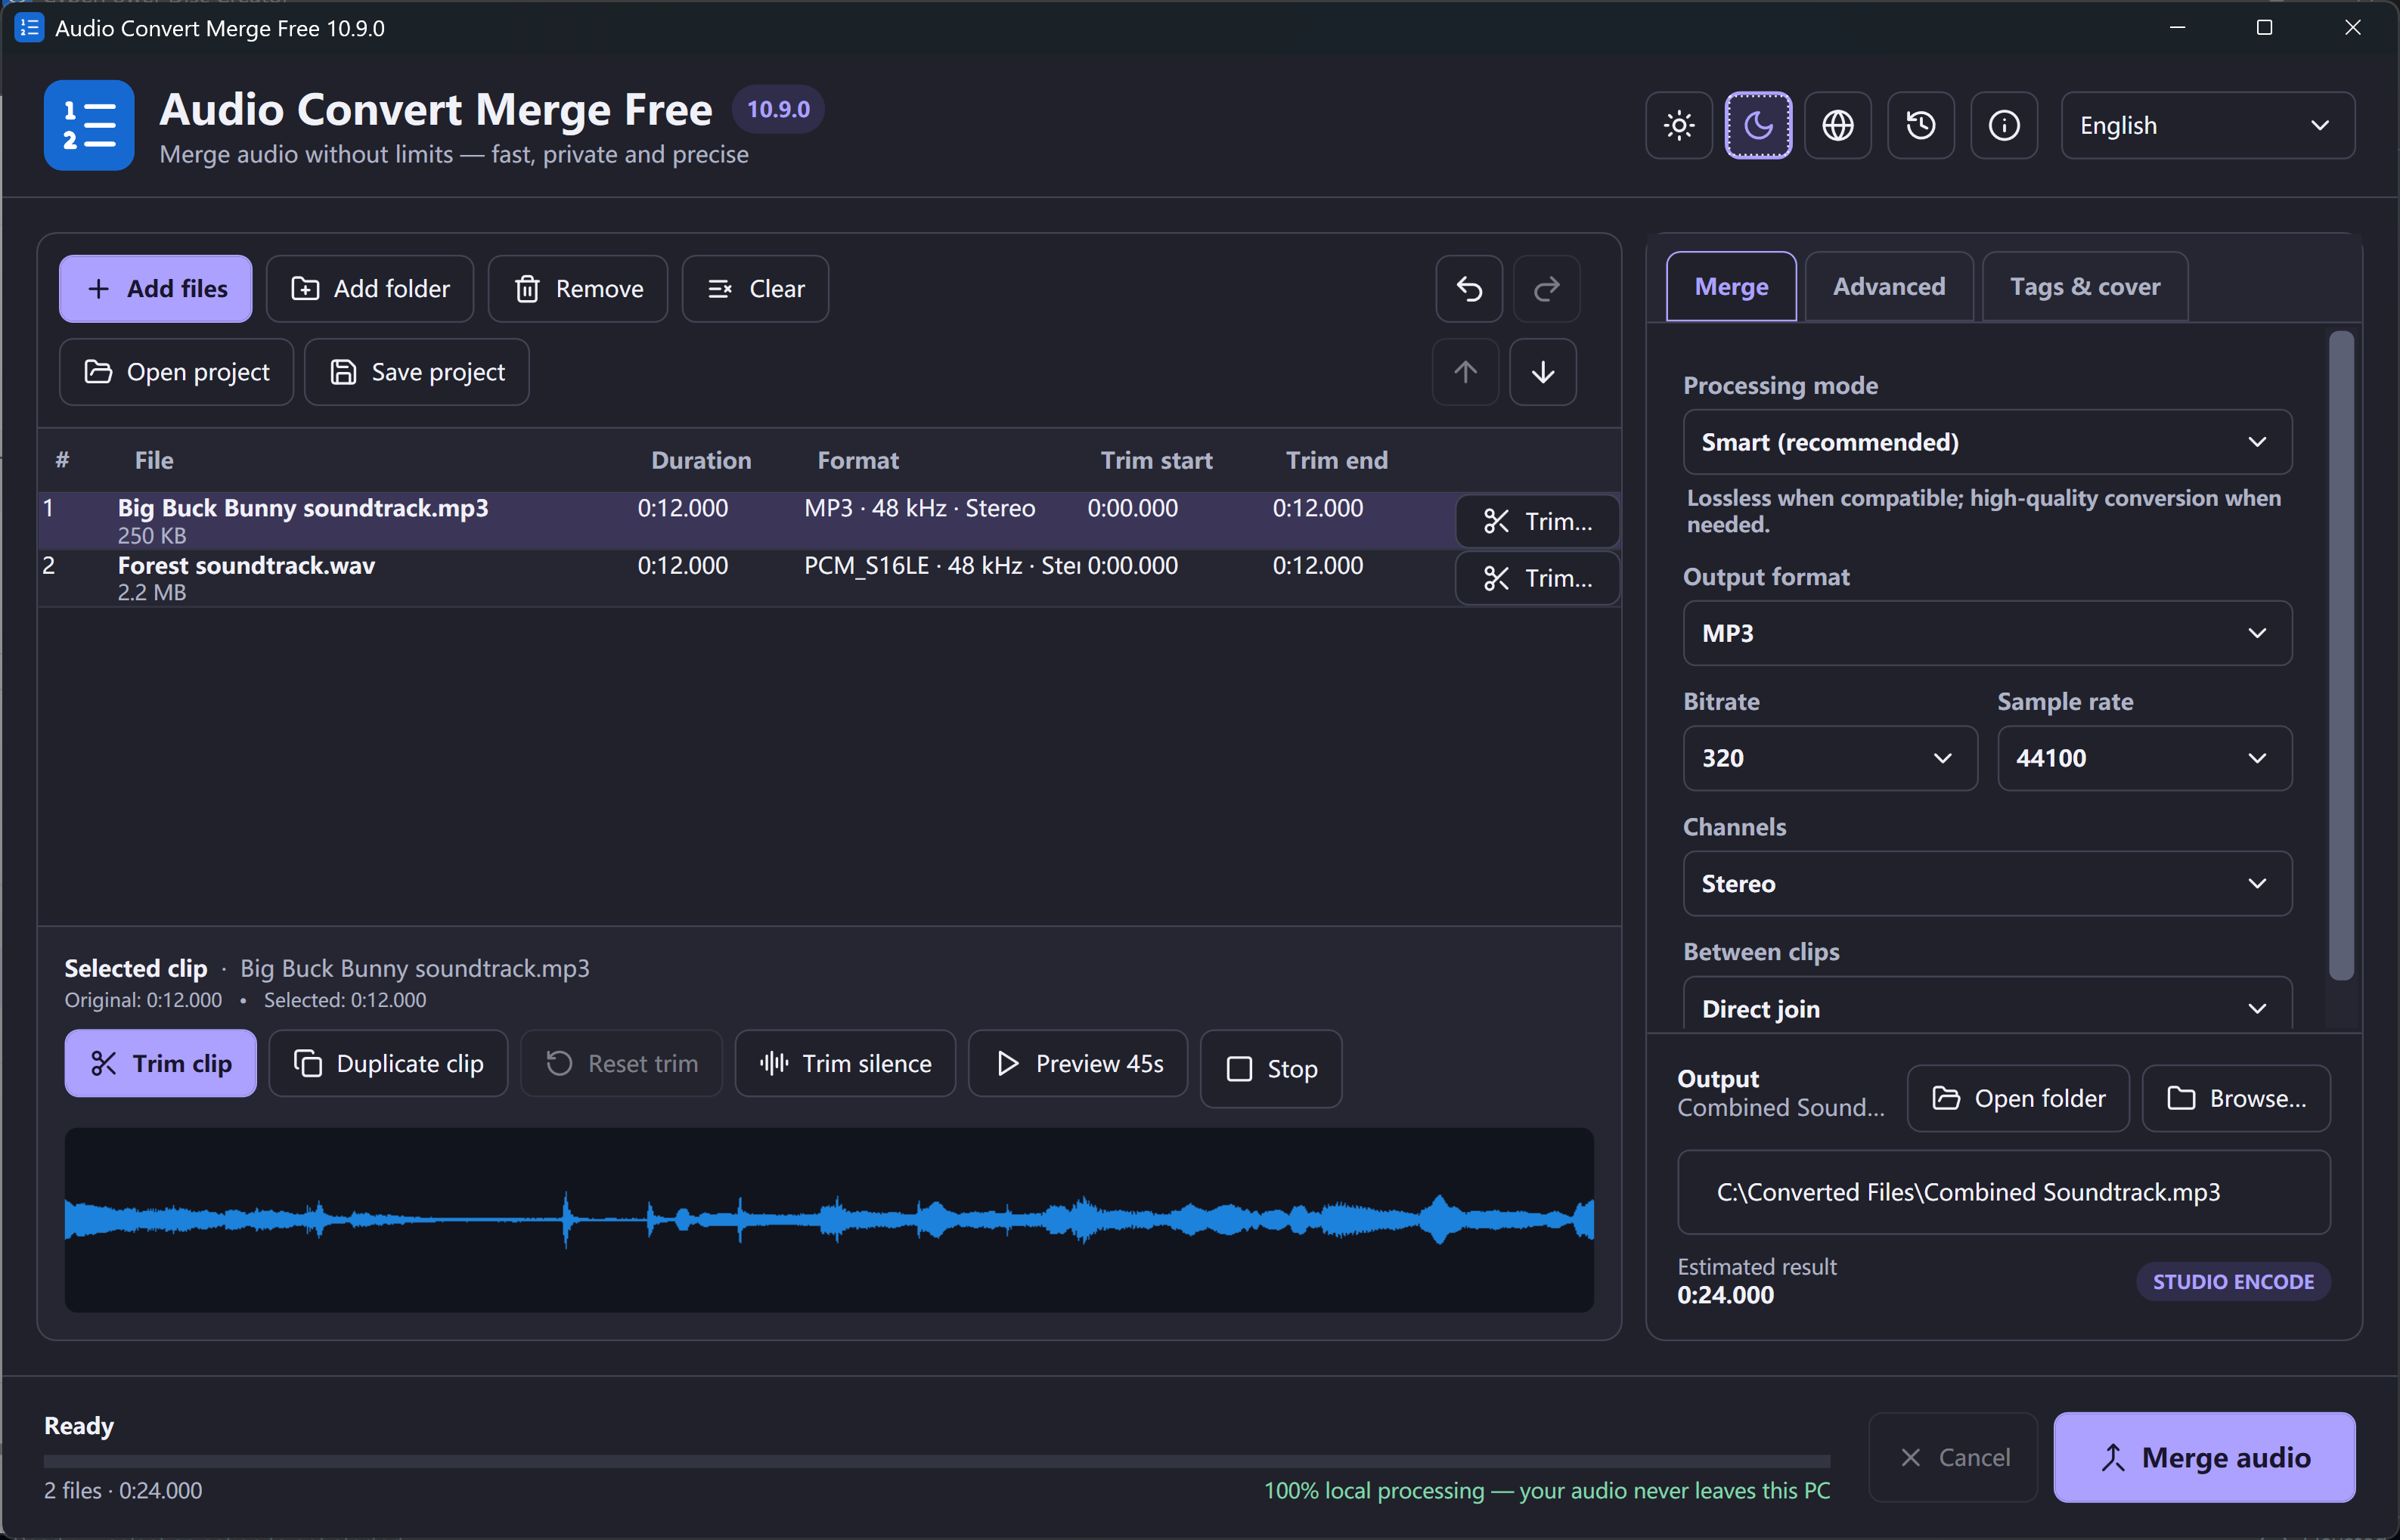Click Trim button for Big Buck Bunny row

1538,521
